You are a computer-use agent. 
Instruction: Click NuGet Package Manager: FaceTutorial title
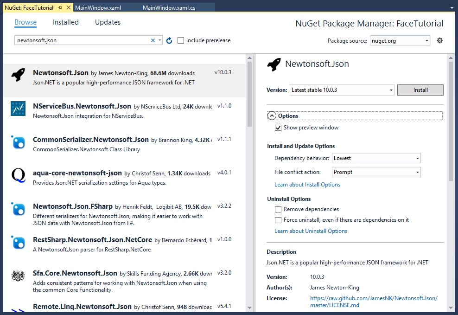tap(369, 24)
